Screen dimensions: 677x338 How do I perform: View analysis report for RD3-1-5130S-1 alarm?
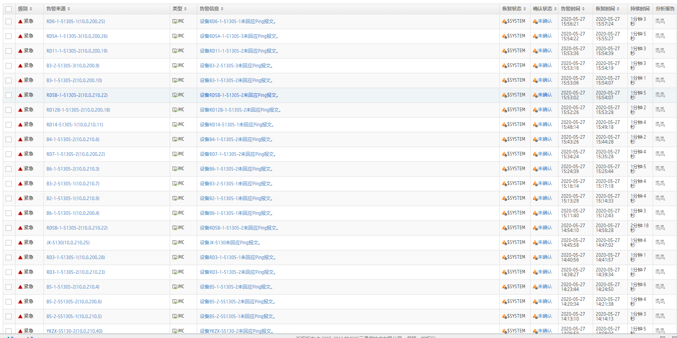(660, 257)
